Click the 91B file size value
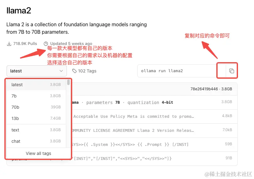 [x=229, y=158]
